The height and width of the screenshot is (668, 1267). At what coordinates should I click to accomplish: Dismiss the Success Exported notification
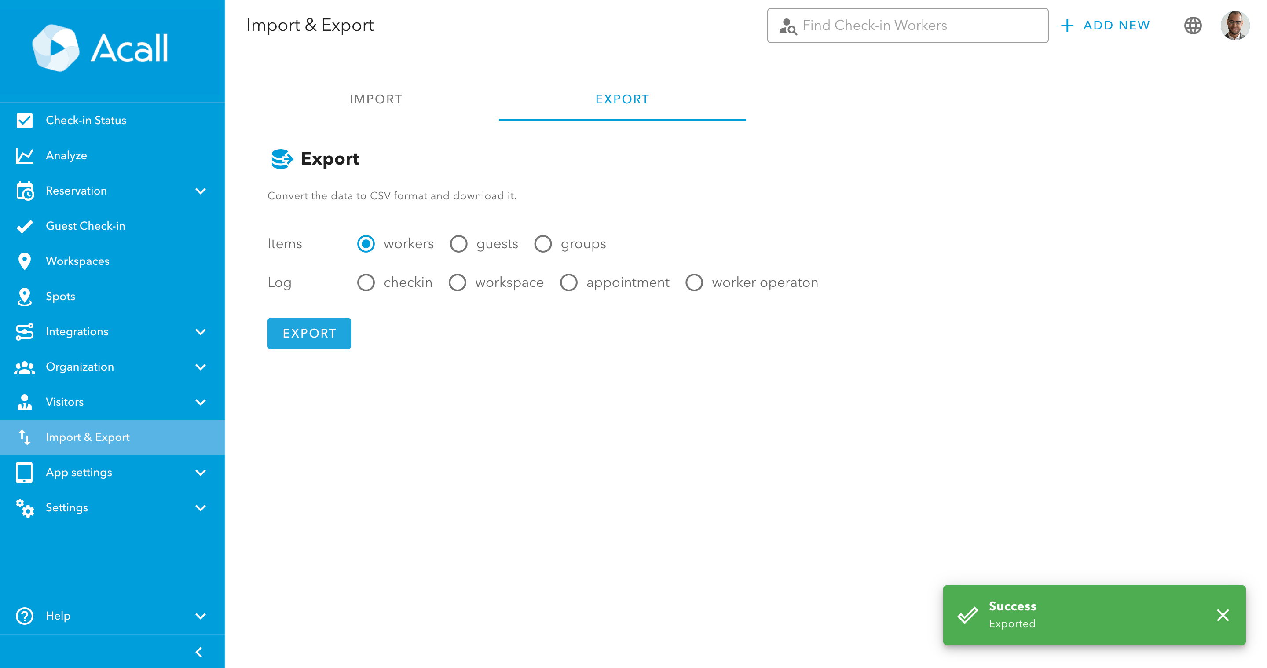[x=1223, y=615]
